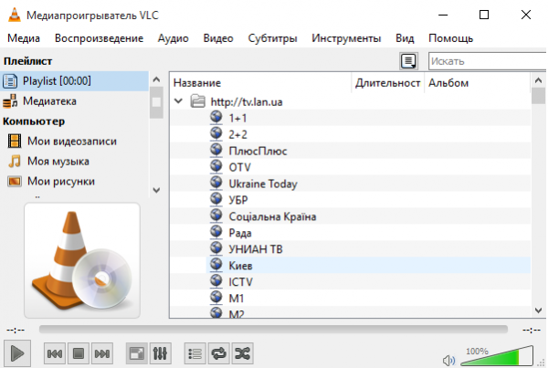Open the Аудио menu
This screenshot has width=548, height=368.
[x=173, y=38]
